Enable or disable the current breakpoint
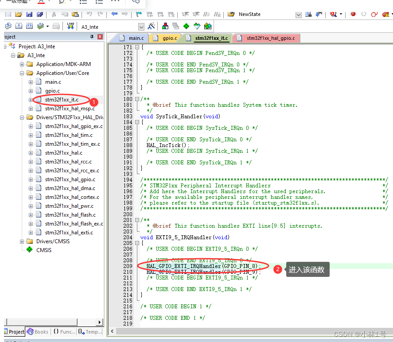Image resolution: width=393 pixels, height=342 pixels. pos(363,14)
